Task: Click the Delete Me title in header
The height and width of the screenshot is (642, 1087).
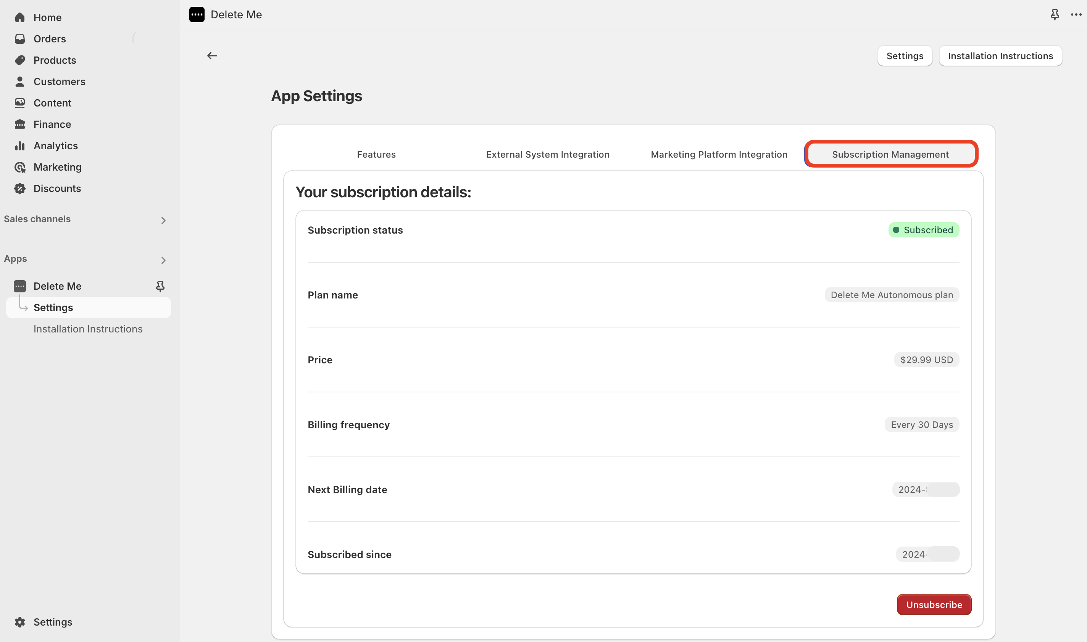Action: click(x=236, y=15)
